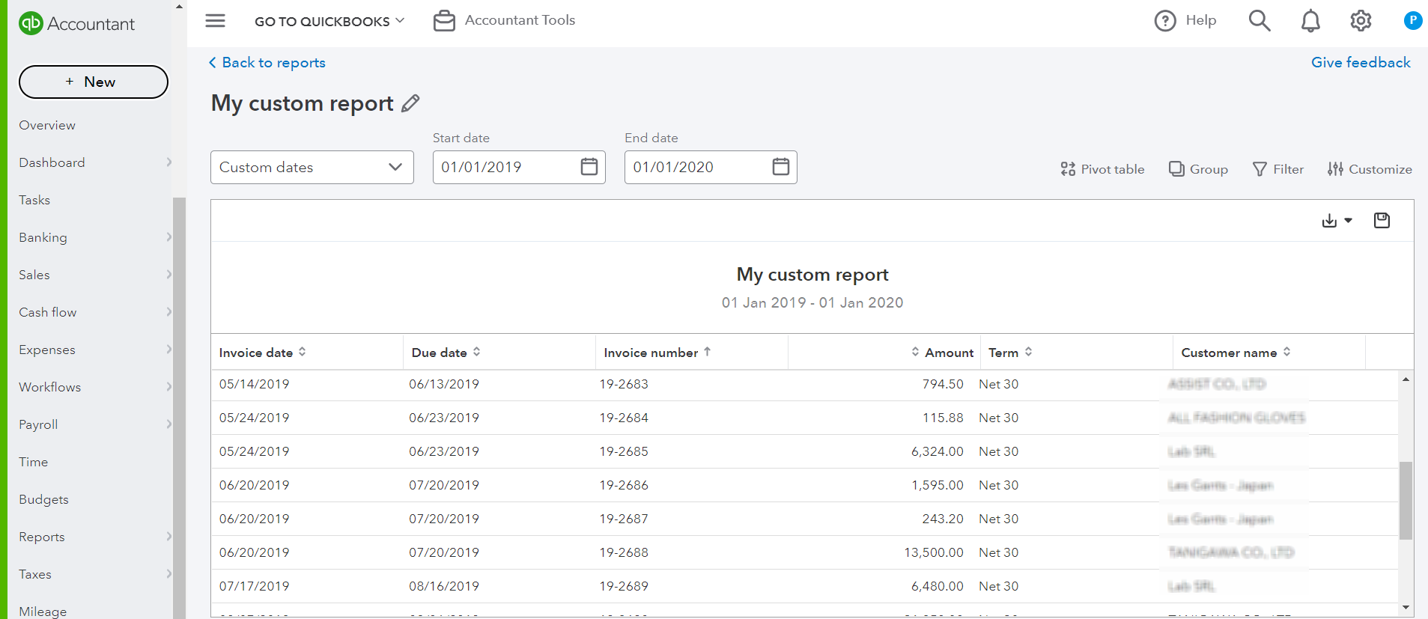Screen dimensions: 1428x619
Task: Open Banking in the sidebar
Action: [43, 237]
